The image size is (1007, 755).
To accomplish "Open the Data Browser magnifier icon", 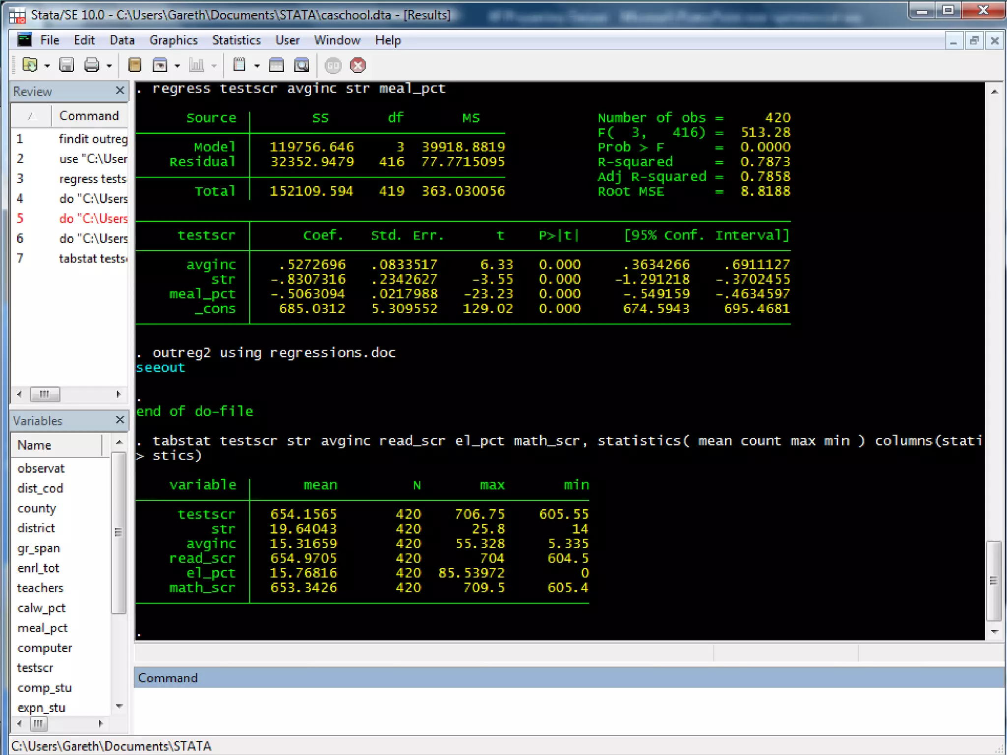I will pyautogui.click(x=301, y=65).
